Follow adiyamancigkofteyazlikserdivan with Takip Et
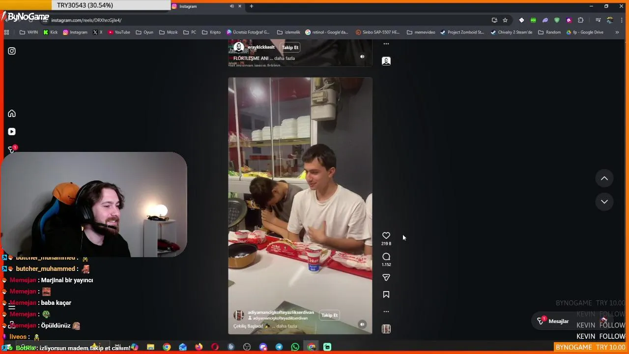 coord(329,315)
